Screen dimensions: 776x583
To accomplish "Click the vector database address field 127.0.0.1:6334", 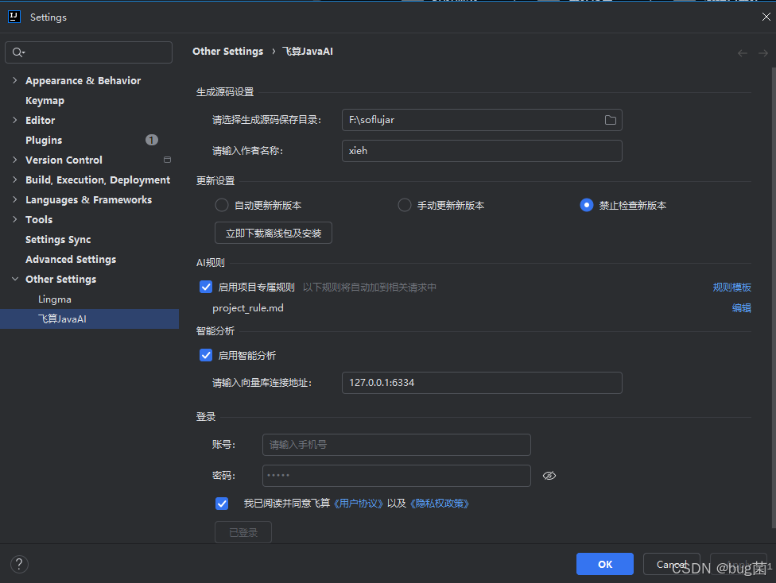I will 482,383.
